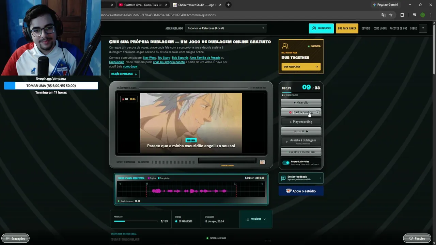
Task: Open the Bob Esponja pack link
Action: (x=180, y=58)
